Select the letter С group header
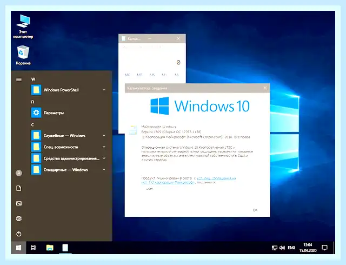346x265 pixels. (32, 125)
